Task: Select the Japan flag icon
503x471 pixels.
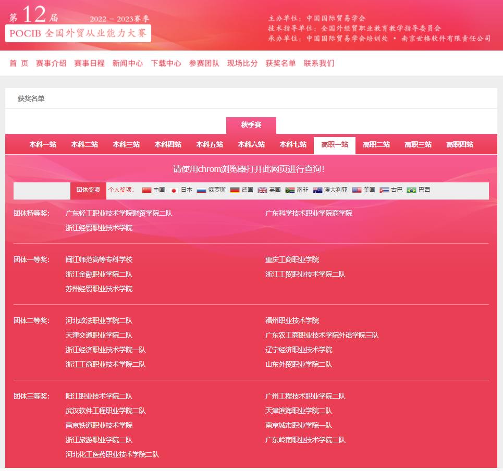Action: 174,190
